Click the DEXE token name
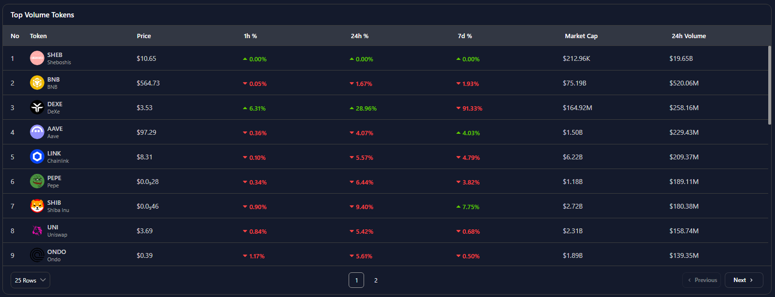The image size is (775, 297). 55,104
